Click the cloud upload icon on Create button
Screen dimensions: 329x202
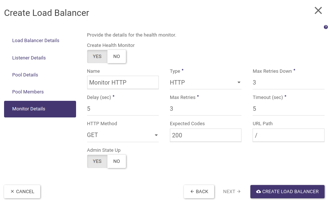tap(258, 192)
